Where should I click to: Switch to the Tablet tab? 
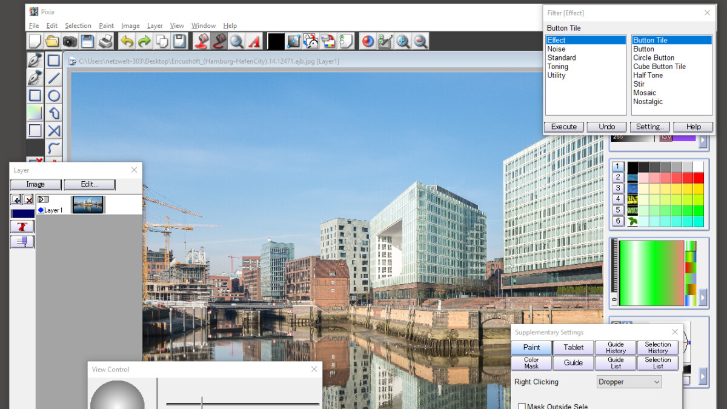[573, 347]
